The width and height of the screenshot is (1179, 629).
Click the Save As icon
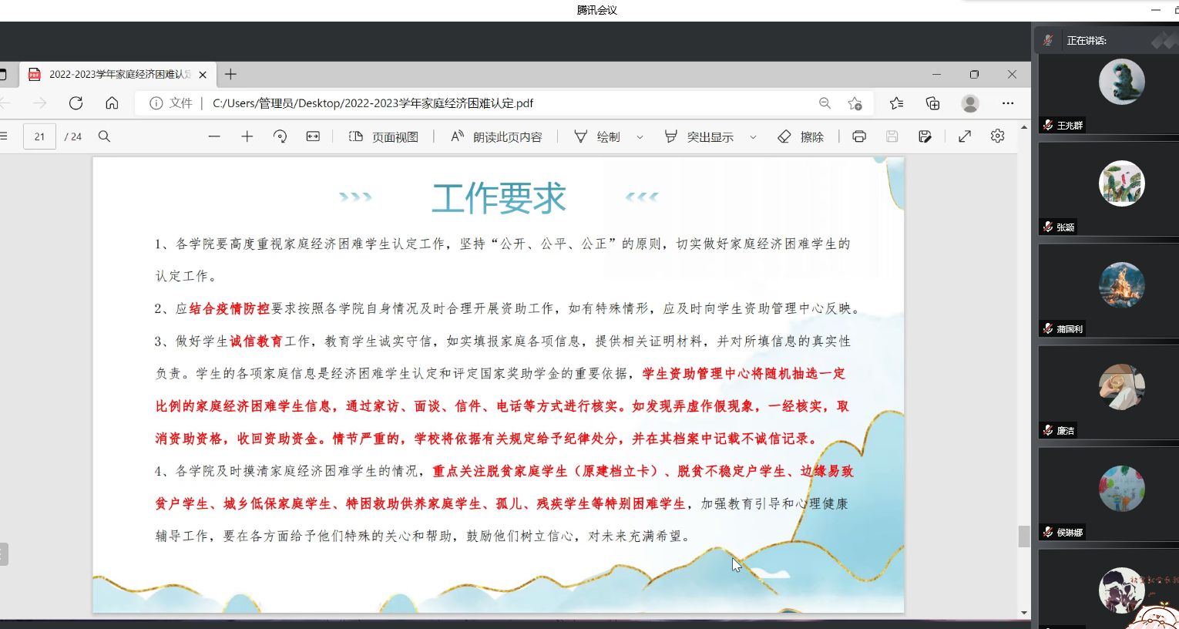click(x=925, y=136)
